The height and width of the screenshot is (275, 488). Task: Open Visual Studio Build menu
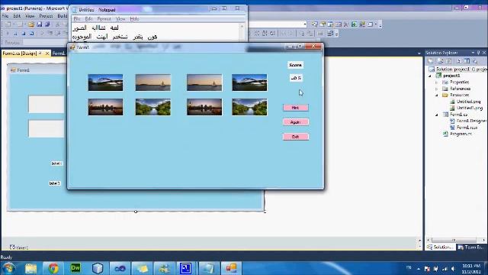pos(63,15)
